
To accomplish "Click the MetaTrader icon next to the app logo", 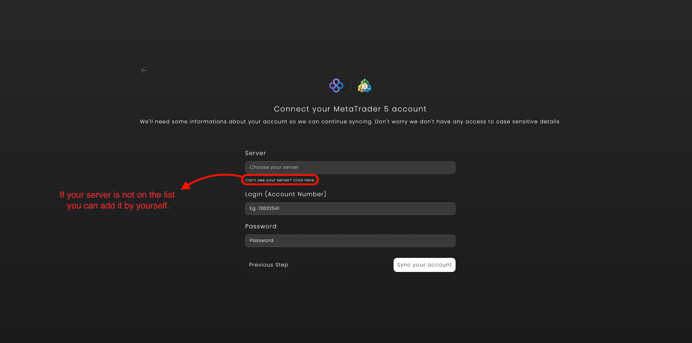I will (364, 85).
